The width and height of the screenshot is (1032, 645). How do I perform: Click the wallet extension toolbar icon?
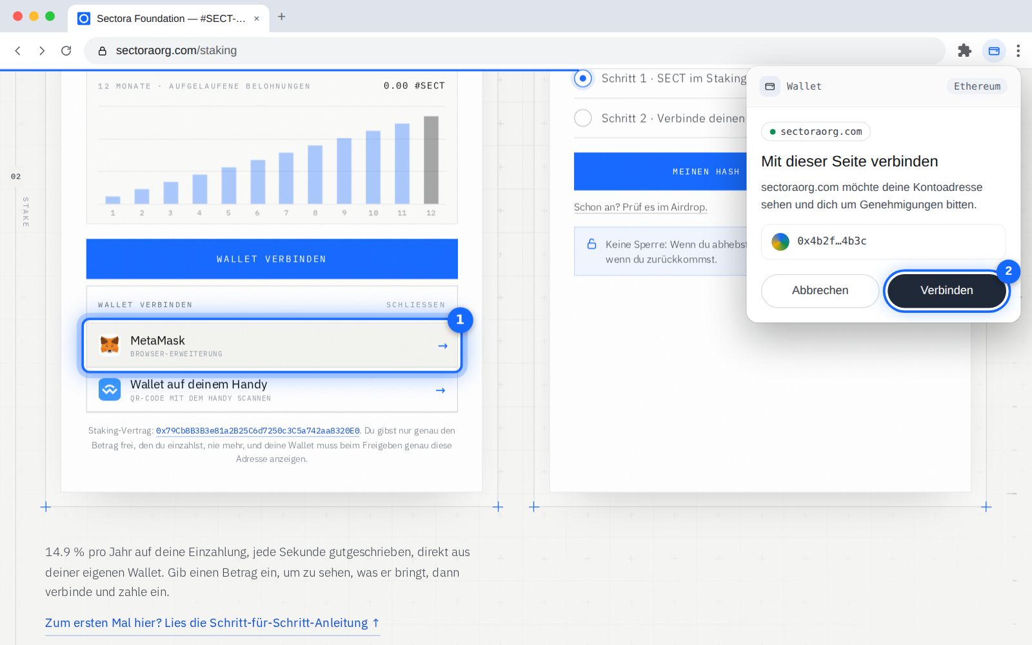coord(994,50)
